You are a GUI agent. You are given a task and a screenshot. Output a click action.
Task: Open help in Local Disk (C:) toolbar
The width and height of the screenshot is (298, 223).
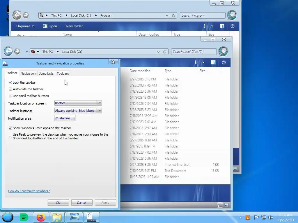pyautogui.click(x=224, y=62)
